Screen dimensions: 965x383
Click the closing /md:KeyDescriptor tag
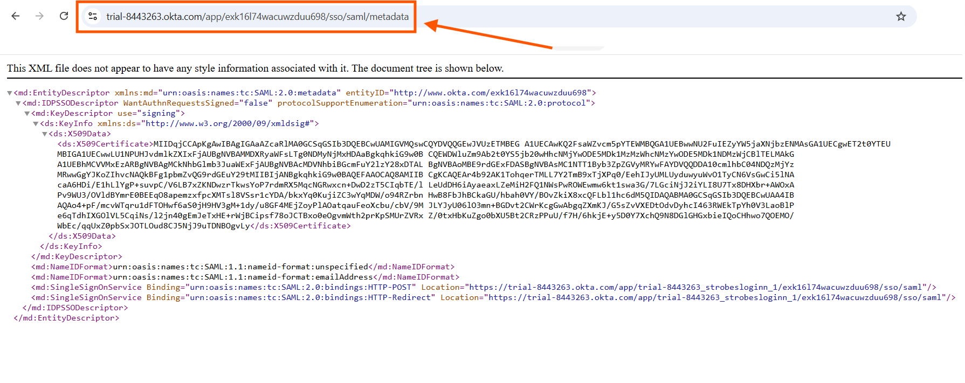(x=77, y=256)
